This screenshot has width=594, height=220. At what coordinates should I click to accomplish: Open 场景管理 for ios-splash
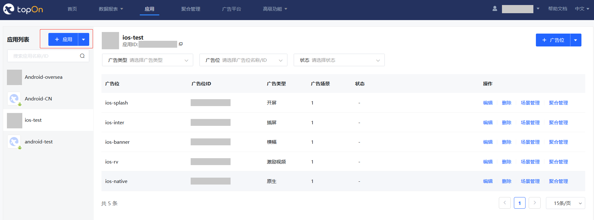pyautogui.click(x=530, y=103)
